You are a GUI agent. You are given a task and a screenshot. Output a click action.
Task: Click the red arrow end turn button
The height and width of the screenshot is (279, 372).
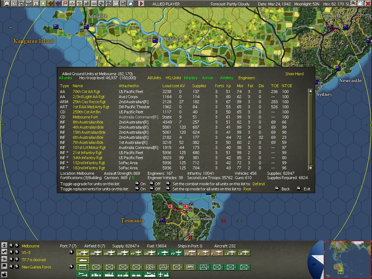141,4
